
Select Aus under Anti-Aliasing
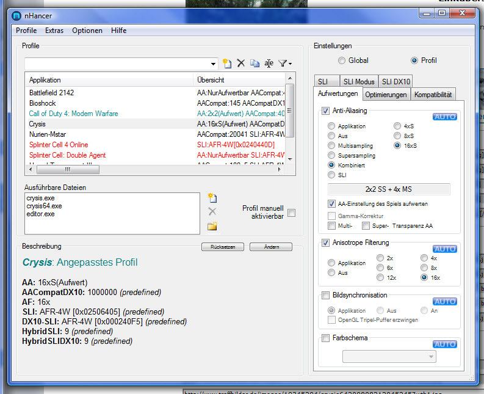tap(331, 136)
